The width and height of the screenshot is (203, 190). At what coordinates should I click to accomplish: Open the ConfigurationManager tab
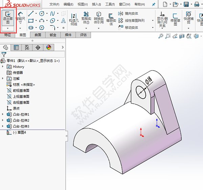click(27, 47)
